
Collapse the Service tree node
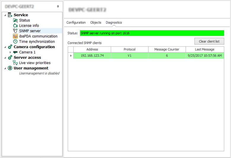pos(5,15)
